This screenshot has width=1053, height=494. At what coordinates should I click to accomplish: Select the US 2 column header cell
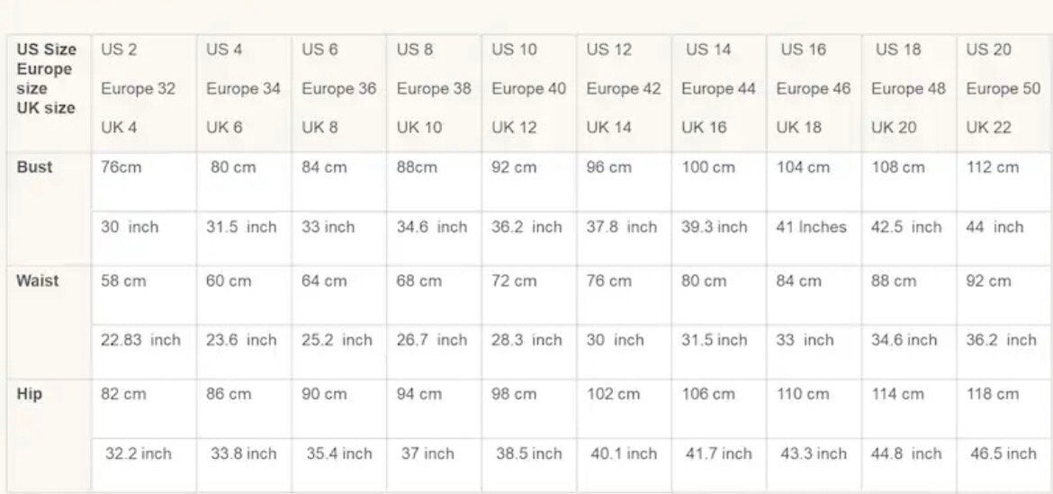click(138, 88)
